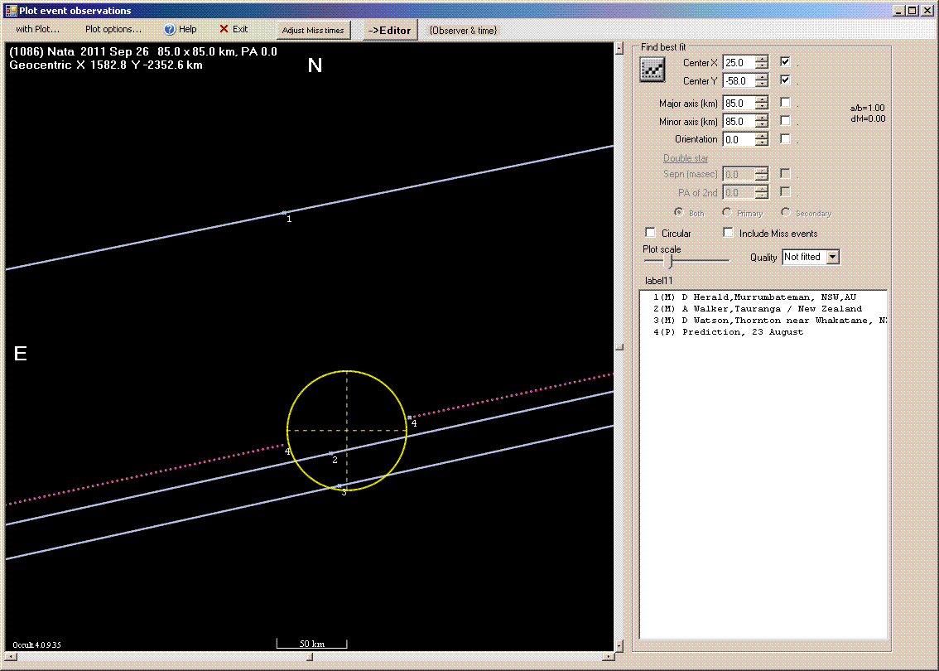Enable the Major axis fit checkbox

[785, 103]
